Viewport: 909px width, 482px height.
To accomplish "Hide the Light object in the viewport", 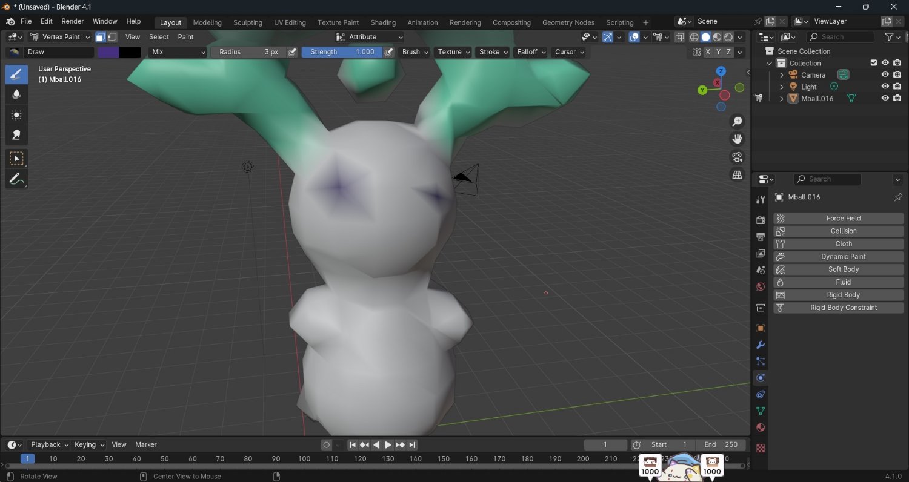I will (885, 87).
